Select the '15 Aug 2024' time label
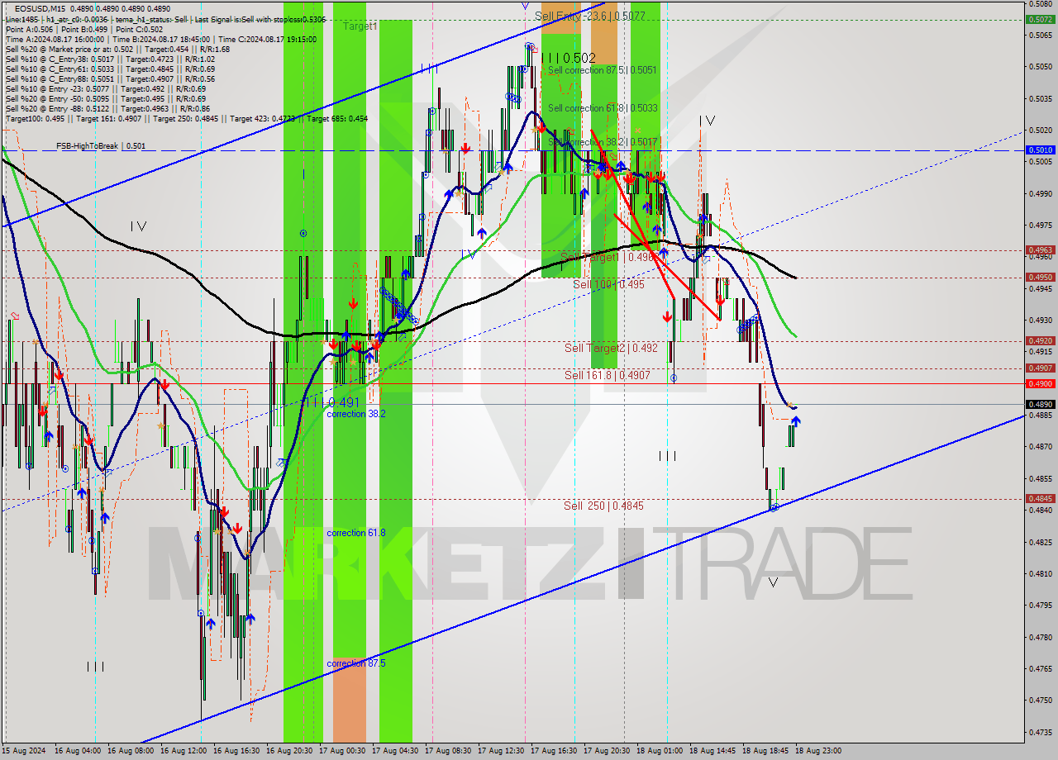 click(24, 752)
